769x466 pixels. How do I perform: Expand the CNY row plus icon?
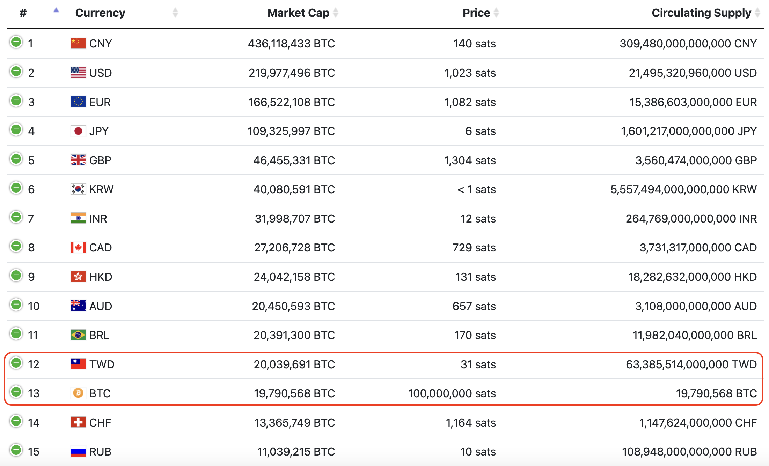[x=16, y=42]
